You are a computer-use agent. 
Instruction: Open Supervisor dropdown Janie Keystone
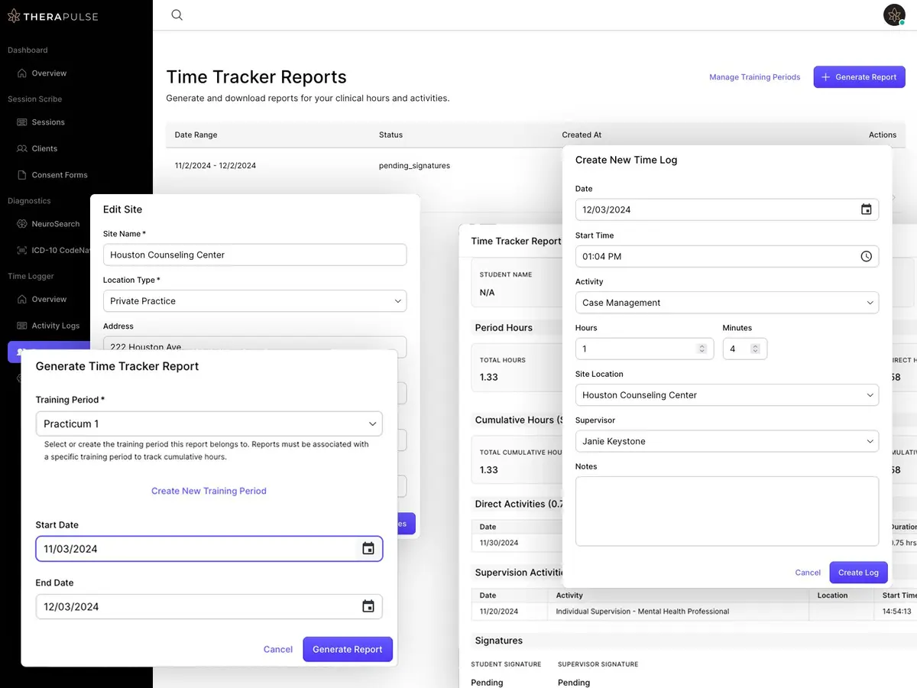pyautogui.click(x=727, y=441)
